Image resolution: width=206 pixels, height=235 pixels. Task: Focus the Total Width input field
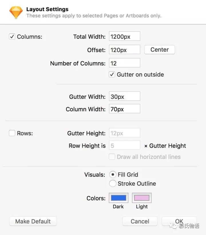coord(124,36)
